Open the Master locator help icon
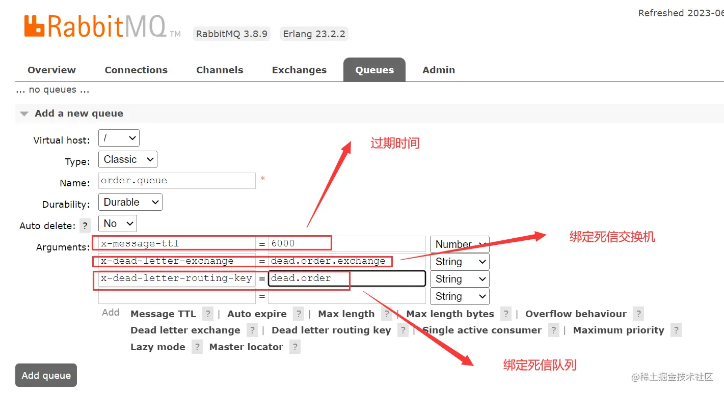The width and height of the screenshot is (724, 393). tap(294, 347)
